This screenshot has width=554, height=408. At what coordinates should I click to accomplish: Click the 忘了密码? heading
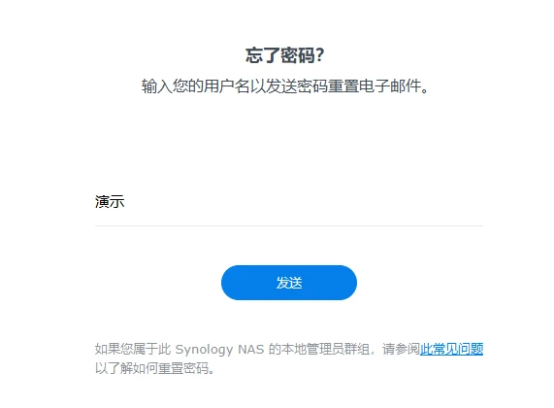[285, 55]
